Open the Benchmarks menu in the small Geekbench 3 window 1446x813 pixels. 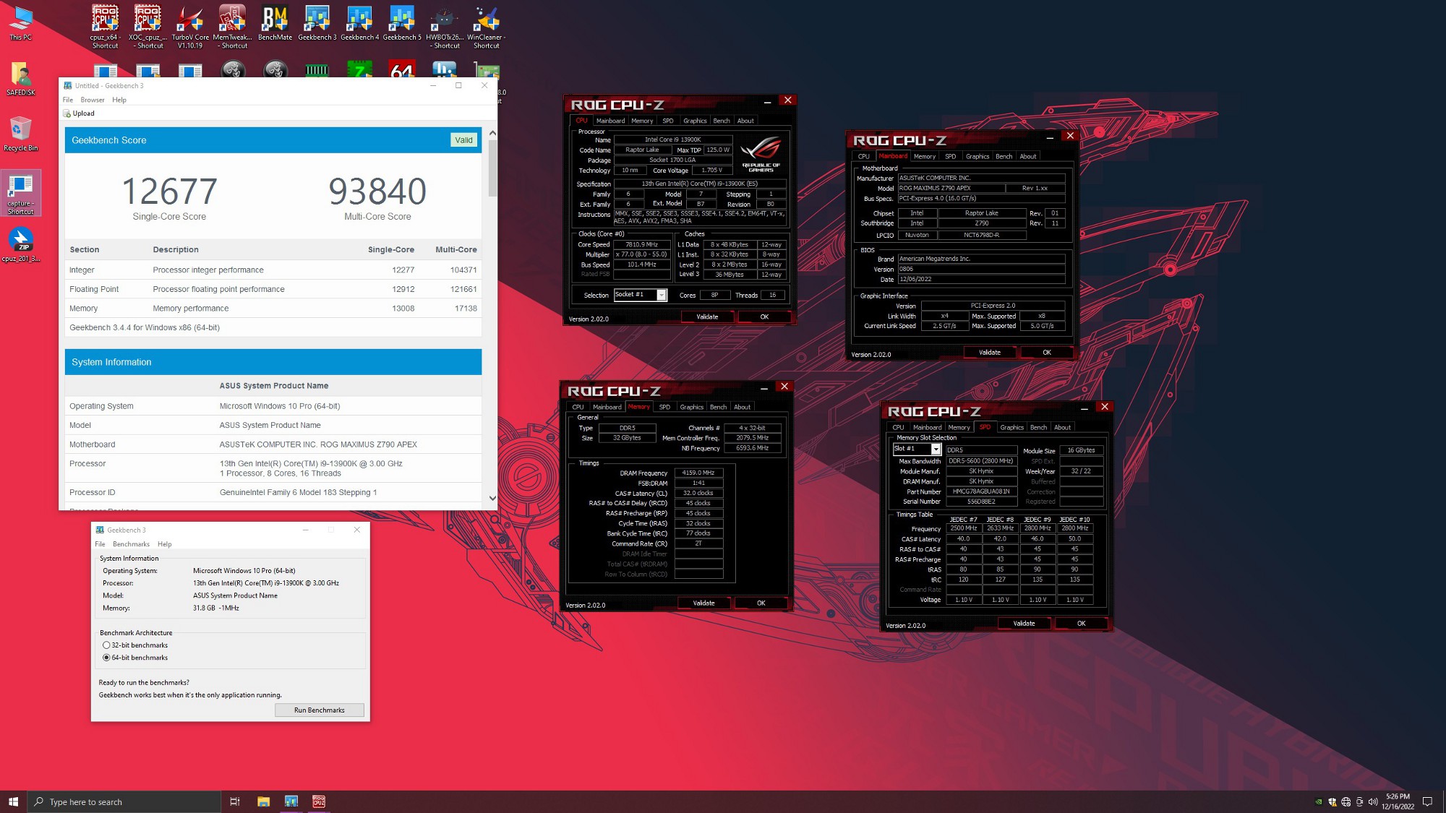131,544
